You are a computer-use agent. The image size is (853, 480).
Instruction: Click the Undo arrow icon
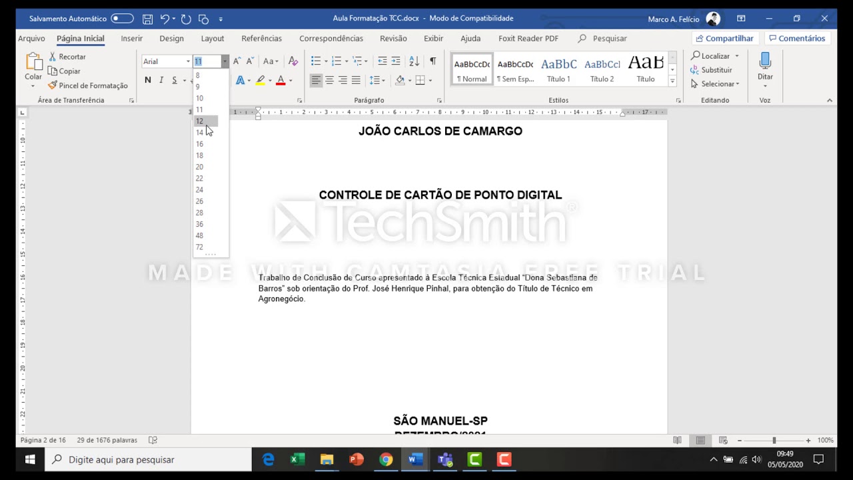[x=165, y=19]
